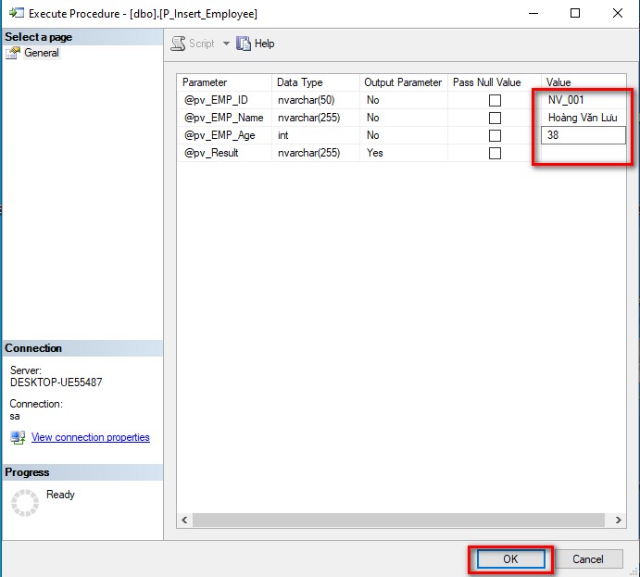The image size is (640, 577).
Task: Click the Hoàng Văn Lưu value cell
Action: point(584,118)
